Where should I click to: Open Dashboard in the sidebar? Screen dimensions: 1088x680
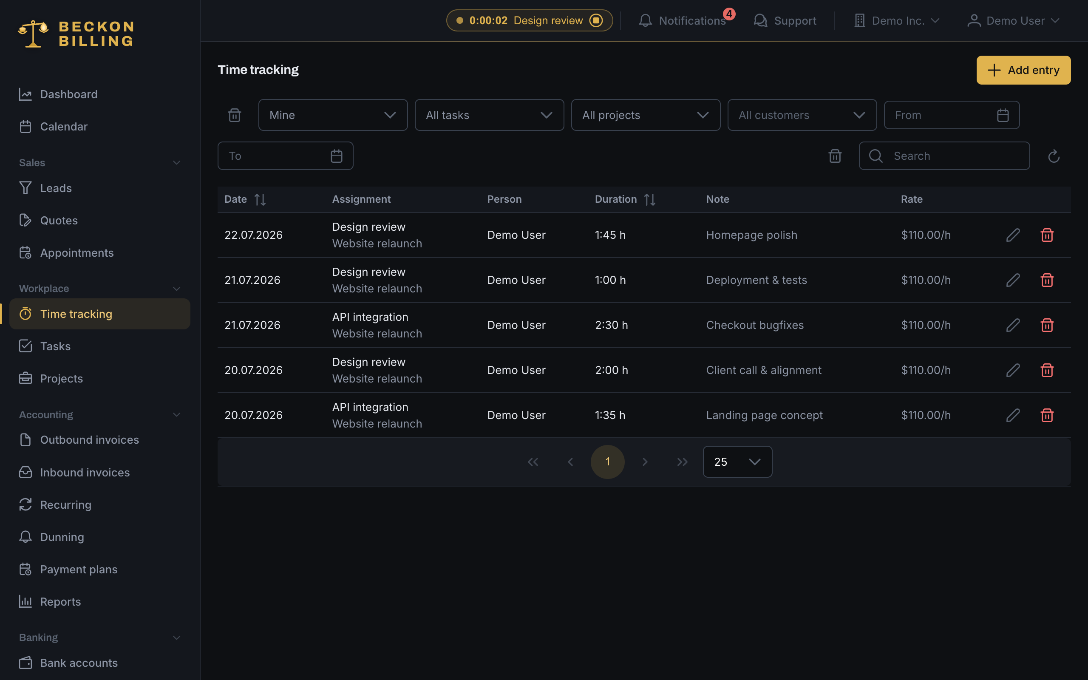pos(100,94)
